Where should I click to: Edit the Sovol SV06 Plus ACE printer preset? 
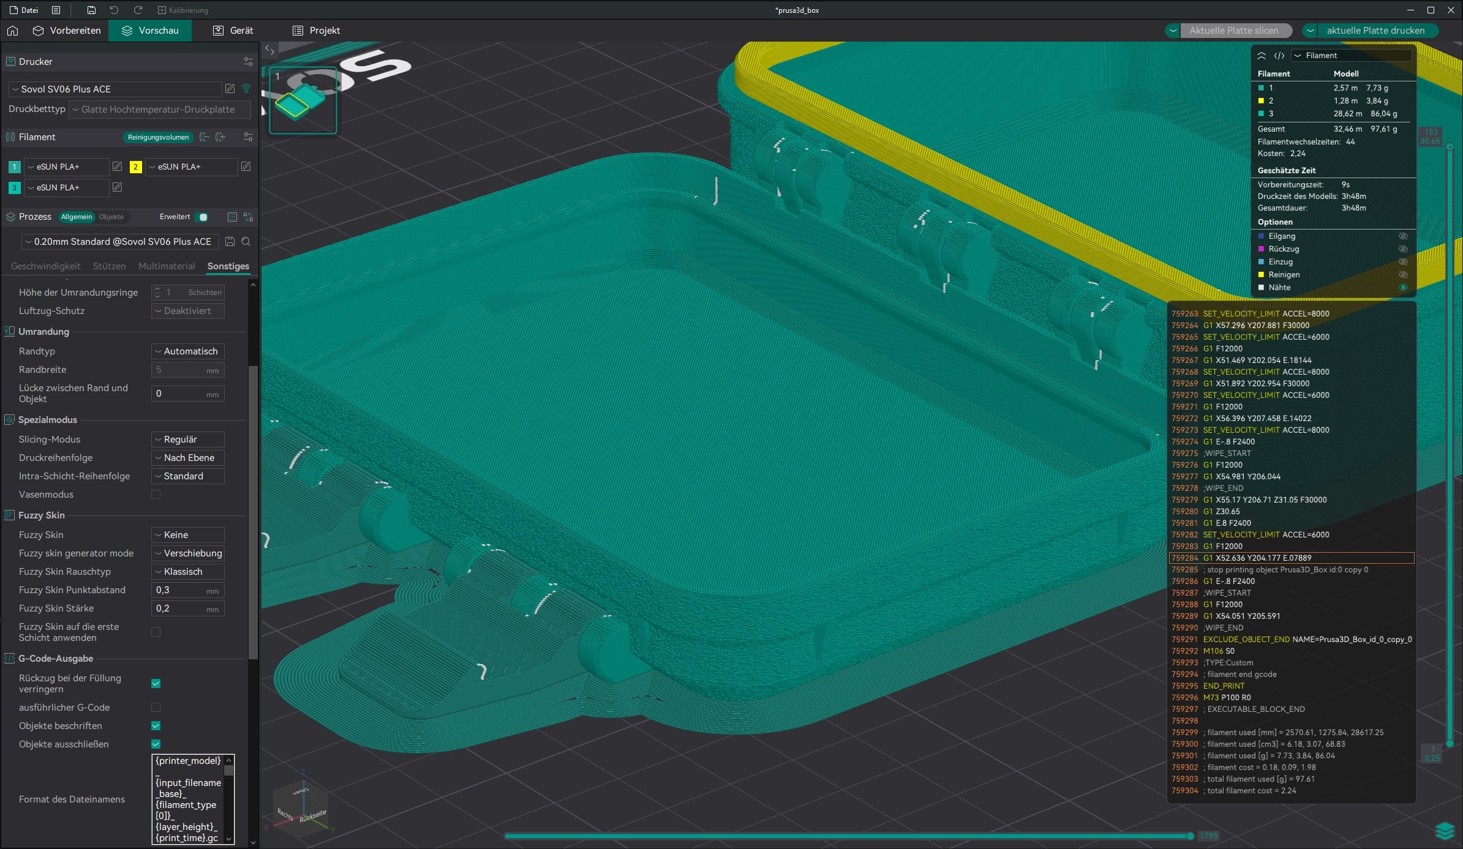tap(230, 89)
